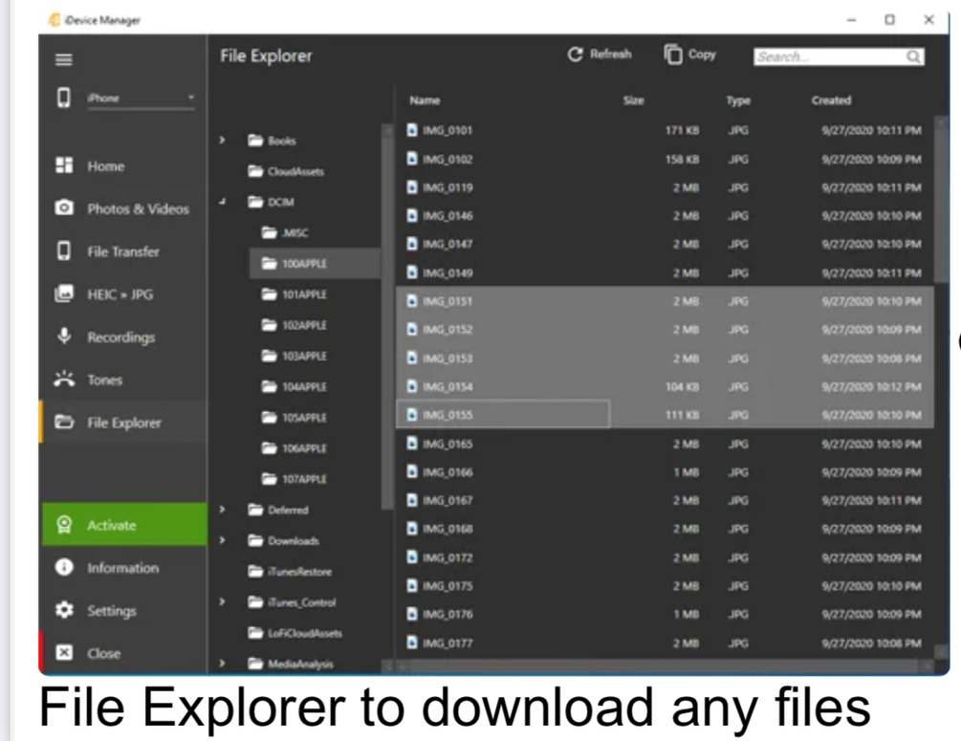Image resolution: width=961 pixels, height=741 pixels.
Task: Open Information page
Action: [124, 568]
